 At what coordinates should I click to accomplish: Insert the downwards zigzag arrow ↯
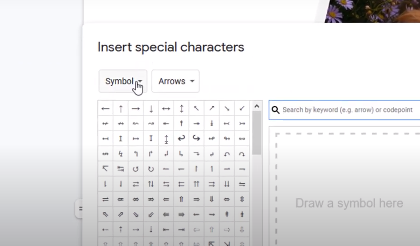[x=121, y=154]
